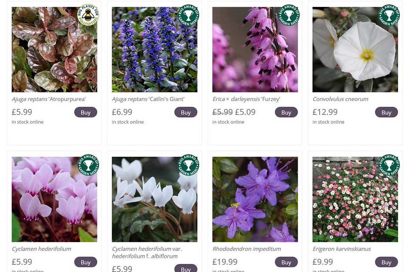Buy Ajuga reptans 'Catlin's Giant'

186,112
